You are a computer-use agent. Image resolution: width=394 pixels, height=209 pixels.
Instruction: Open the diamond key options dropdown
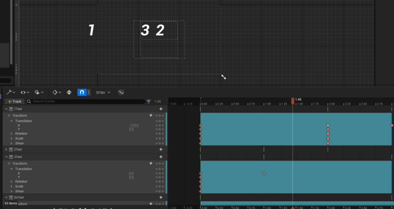pyautogui.click(x=57, y=92)
